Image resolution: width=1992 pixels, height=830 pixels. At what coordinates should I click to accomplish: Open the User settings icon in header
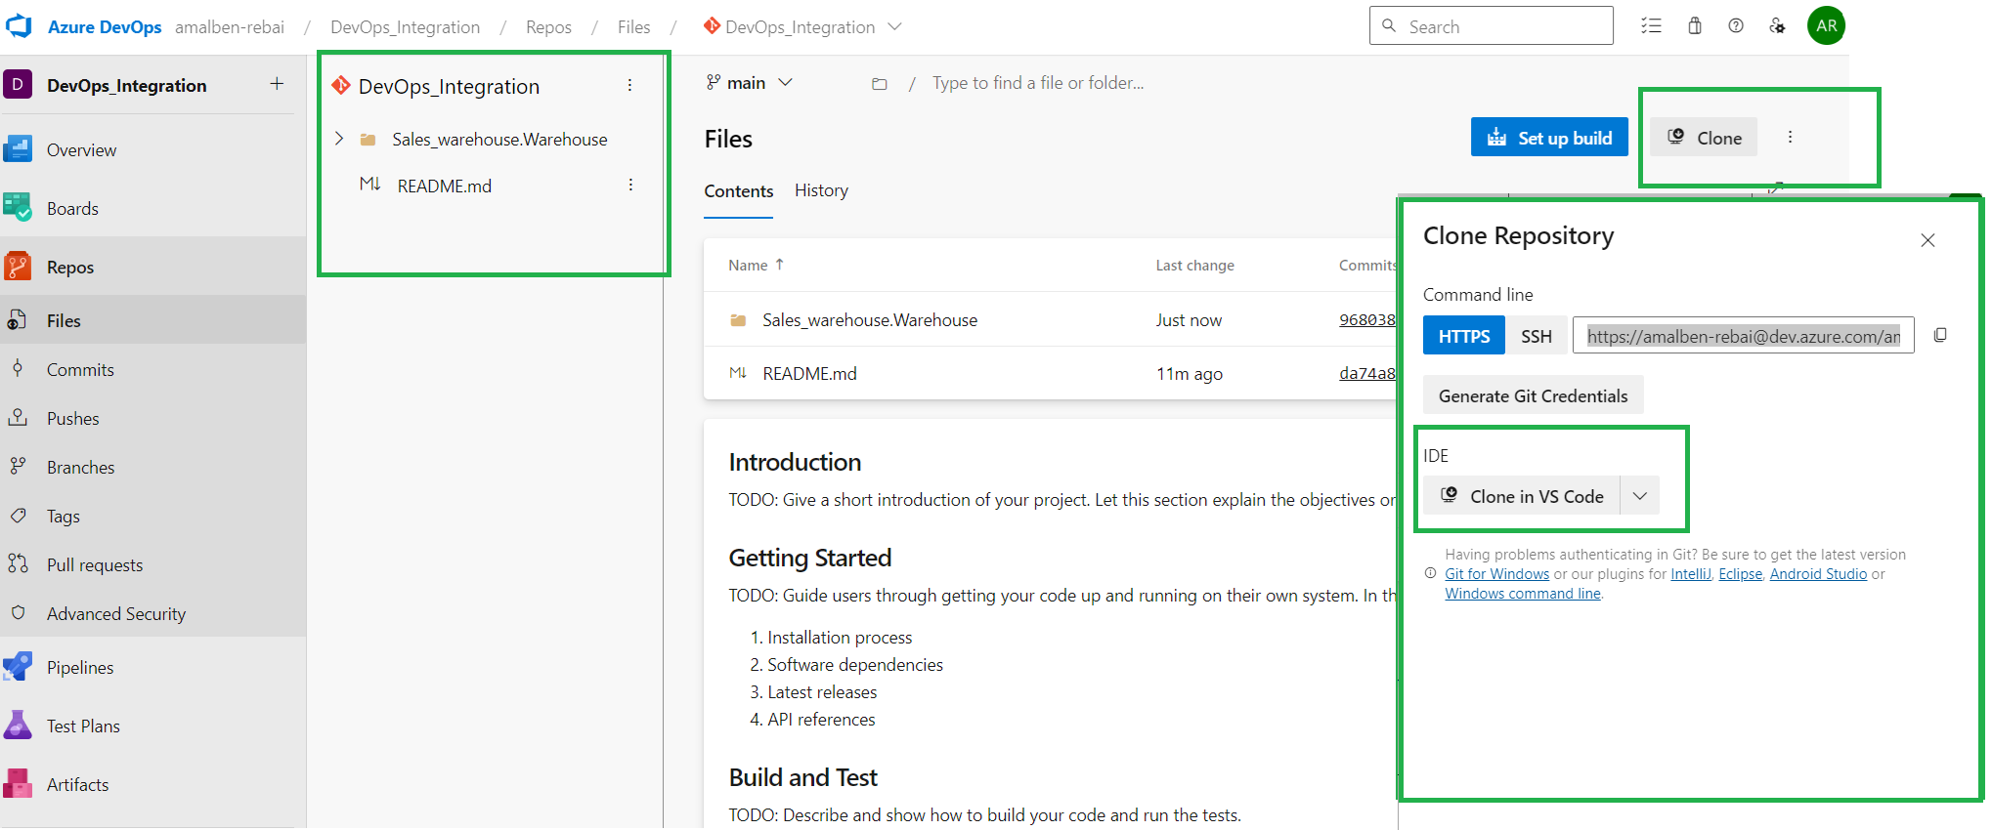[1777, 26]
